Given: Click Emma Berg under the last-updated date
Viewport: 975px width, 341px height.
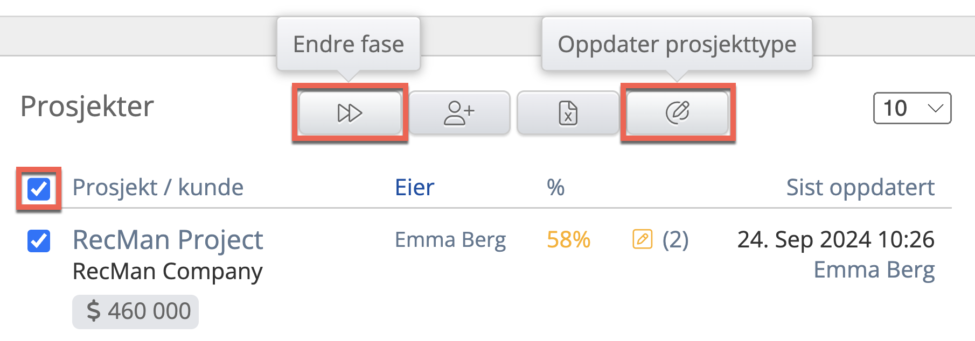Looking at the screenshot, I should pos(874,270).
